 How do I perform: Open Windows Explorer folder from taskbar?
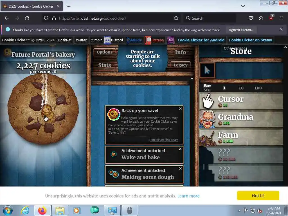[60, 210]
